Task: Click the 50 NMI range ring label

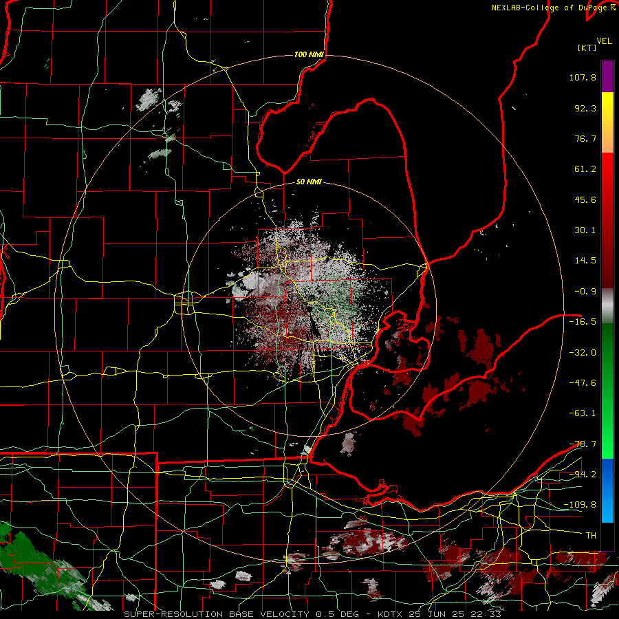Action: pyautogui.click(x=309, y=182)
